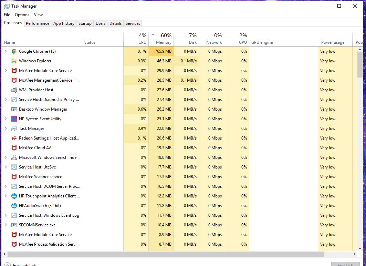366x266 pixels.
Task: Sort by the Memory column header
Action: [161, 39]
